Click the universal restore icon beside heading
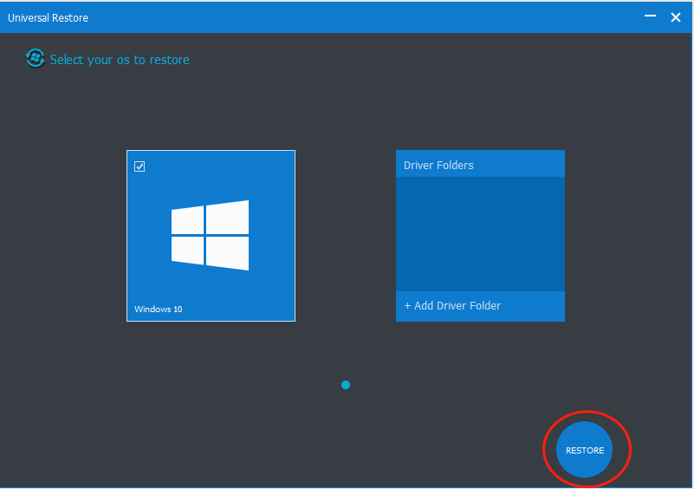This screenshot has width=694, height=489. coord(36,58)
